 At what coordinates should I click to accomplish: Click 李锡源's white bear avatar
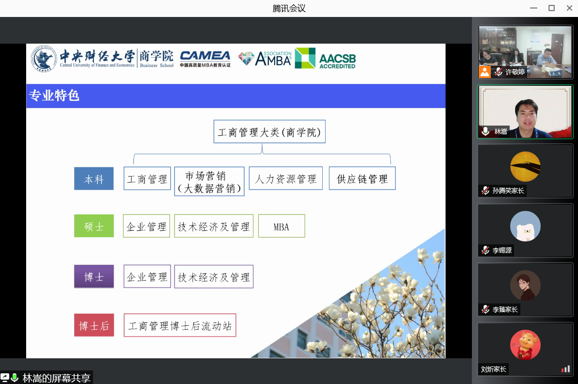525,226
